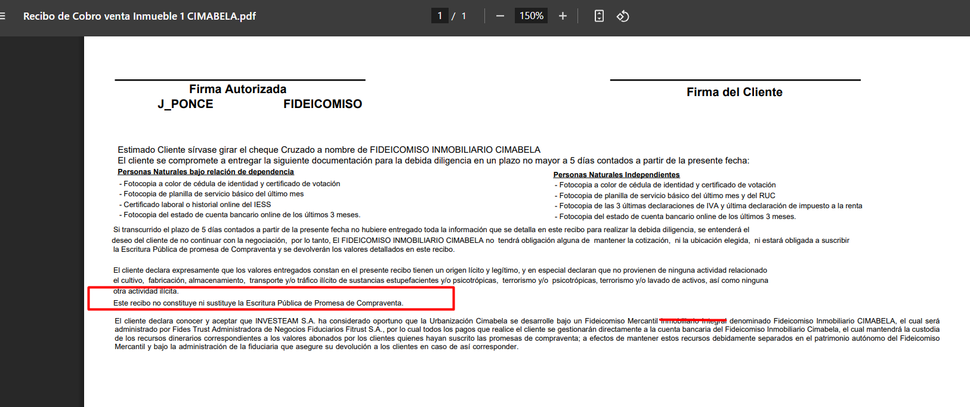Click the fit to page icon
The image size is (970, 407).
[599, 16]
